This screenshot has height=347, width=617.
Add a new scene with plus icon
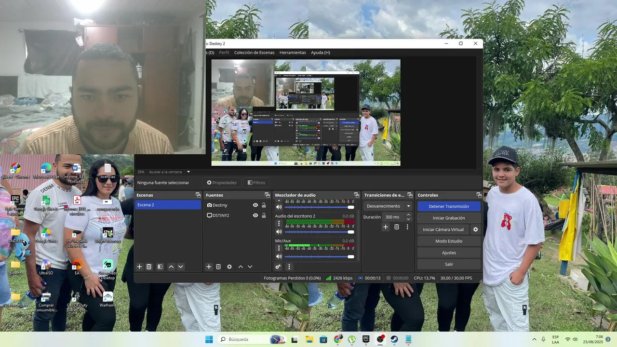139,267
